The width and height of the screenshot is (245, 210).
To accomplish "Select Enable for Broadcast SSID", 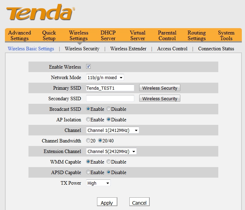I will [x=88, y=109].
